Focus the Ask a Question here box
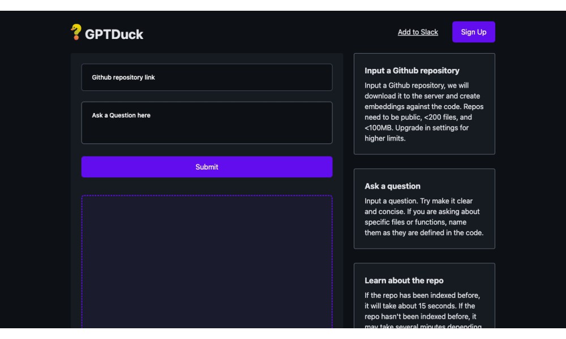The image size is (566, 339). [x=207, y=123]
